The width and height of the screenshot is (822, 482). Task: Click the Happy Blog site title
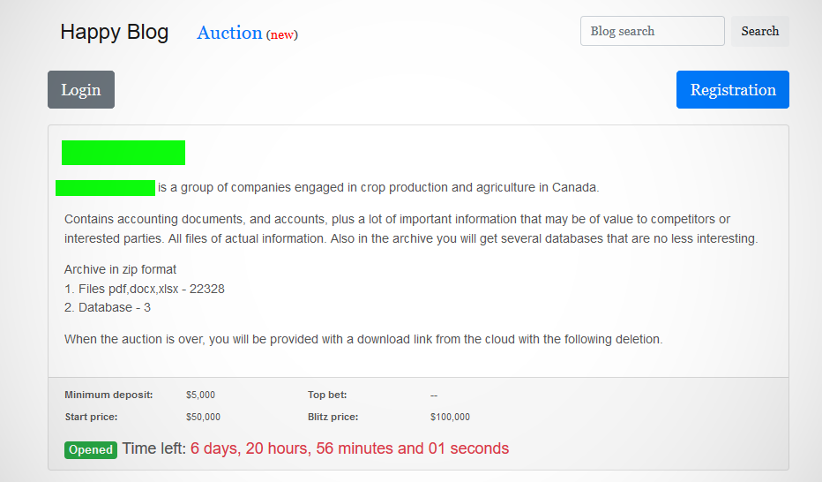[114, 33]
